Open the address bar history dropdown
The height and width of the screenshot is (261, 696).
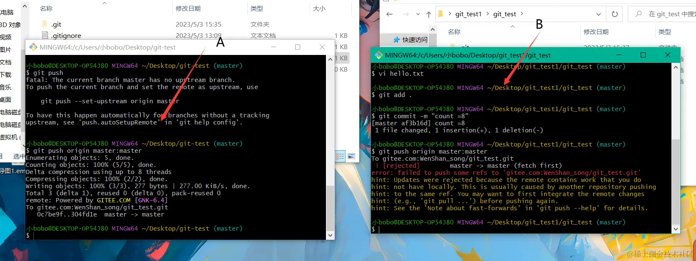point(599,14)
